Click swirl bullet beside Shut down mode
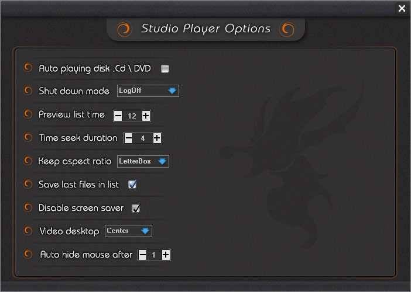 point(28,91)
